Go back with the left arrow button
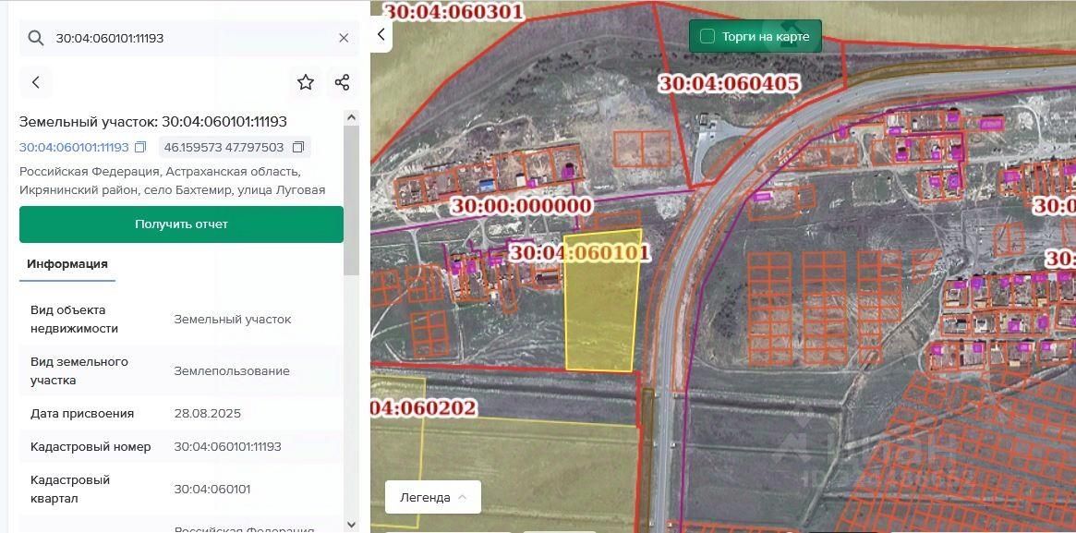 (x=36, y=82)
